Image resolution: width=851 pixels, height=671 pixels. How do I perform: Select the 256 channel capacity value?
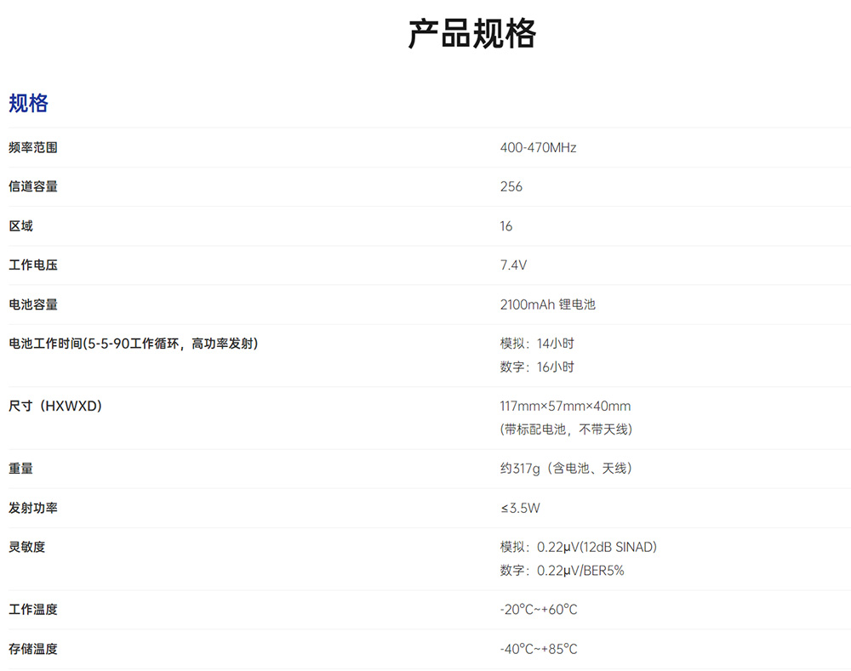pyautogui.click(x=511, y=187)
